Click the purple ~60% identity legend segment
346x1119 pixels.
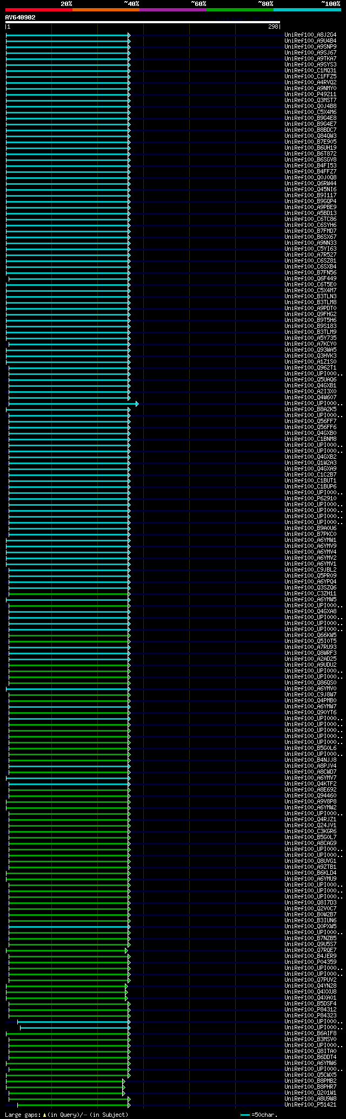pos(173,9)
